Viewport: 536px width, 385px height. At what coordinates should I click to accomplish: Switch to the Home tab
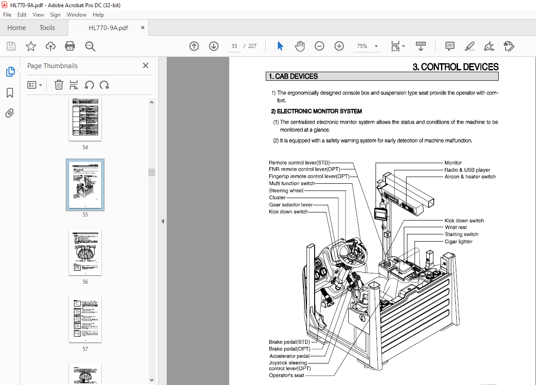point(17,28)
